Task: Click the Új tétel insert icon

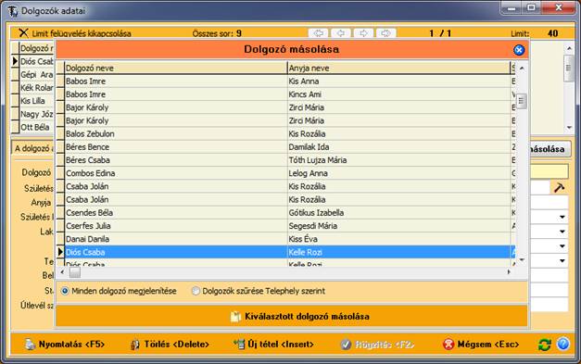Action: [x=239, y=344]
